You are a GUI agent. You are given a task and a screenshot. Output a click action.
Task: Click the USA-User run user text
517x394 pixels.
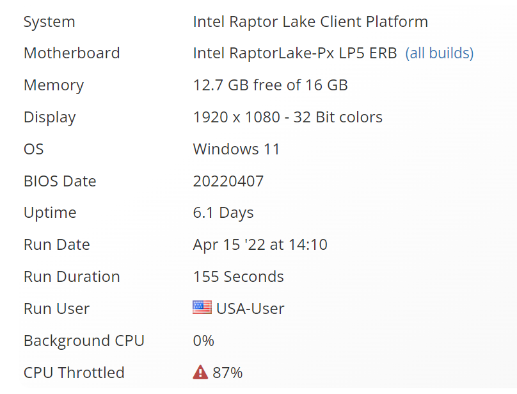250,309
